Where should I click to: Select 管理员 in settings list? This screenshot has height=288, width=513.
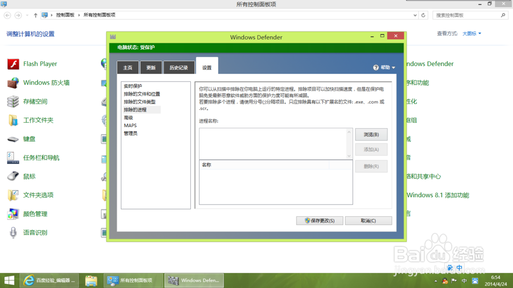point(130,133)
